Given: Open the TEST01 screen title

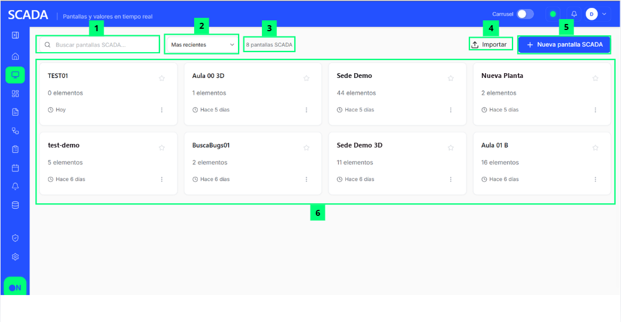Looking at the screenshot, I should click(x=58, y=76).
